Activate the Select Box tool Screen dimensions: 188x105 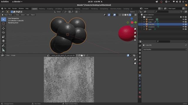(4, 20)
